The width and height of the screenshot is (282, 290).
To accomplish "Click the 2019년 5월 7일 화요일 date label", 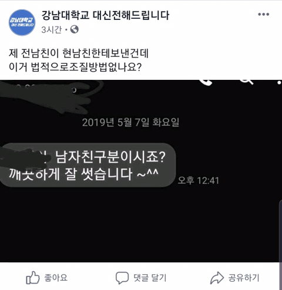I will (x=130, y=123).
